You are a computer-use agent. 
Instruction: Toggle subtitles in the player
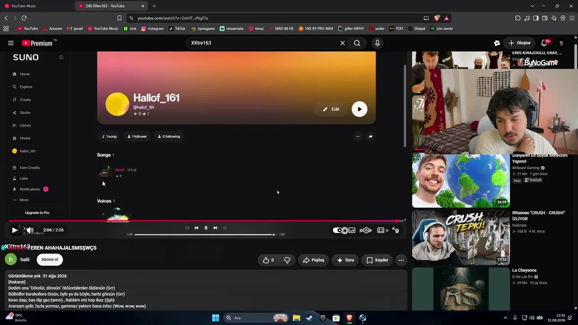352,230
